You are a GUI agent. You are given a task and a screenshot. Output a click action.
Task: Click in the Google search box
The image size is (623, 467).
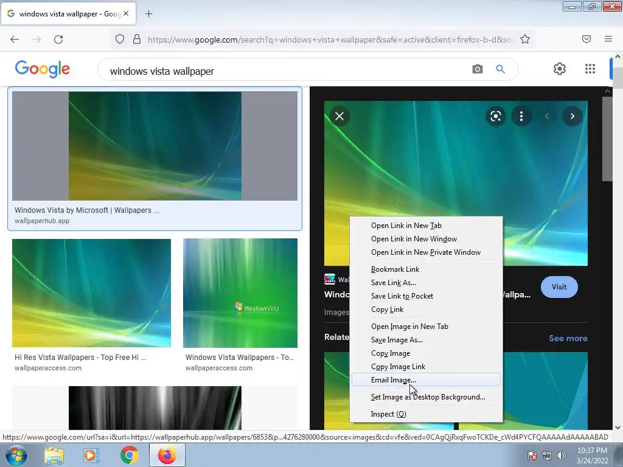(x=286, y=71)
